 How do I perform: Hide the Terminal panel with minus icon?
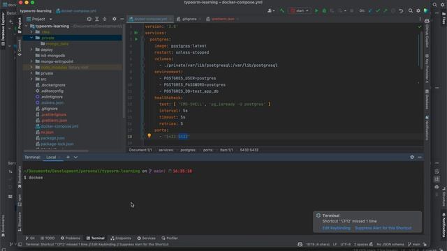tap(420, 157)
